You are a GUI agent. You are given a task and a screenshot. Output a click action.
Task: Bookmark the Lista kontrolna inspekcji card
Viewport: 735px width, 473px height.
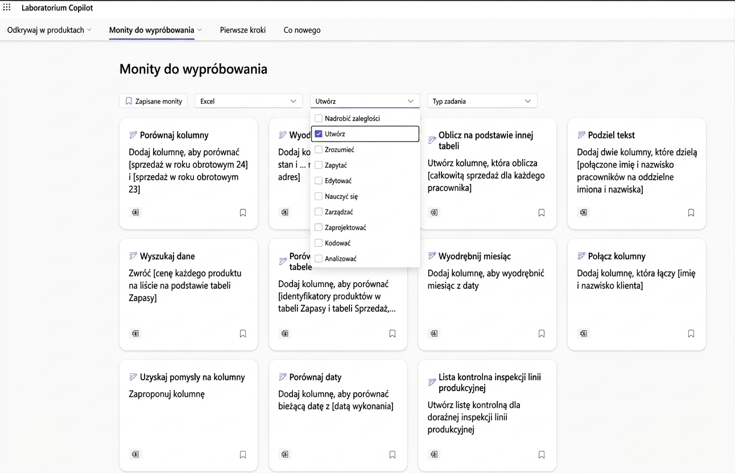coord(542,455)
